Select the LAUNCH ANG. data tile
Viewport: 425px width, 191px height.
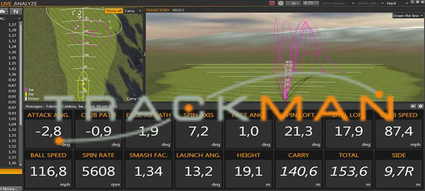[198, 169]
